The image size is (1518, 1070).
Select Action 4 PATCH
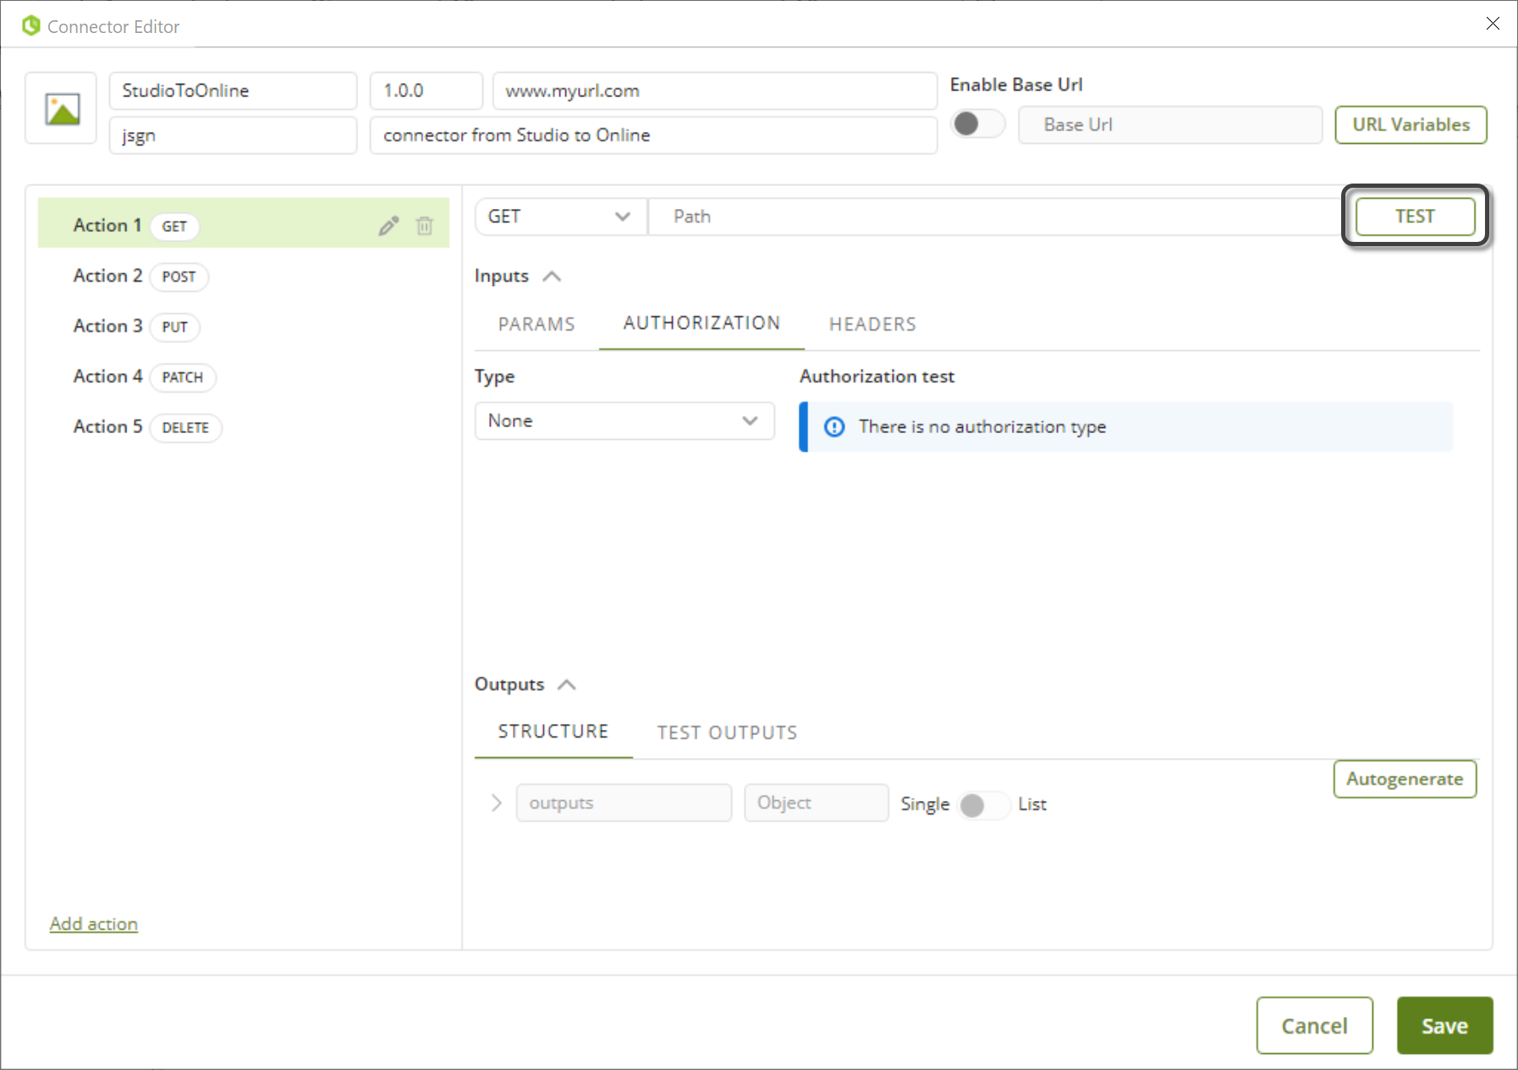244,377
